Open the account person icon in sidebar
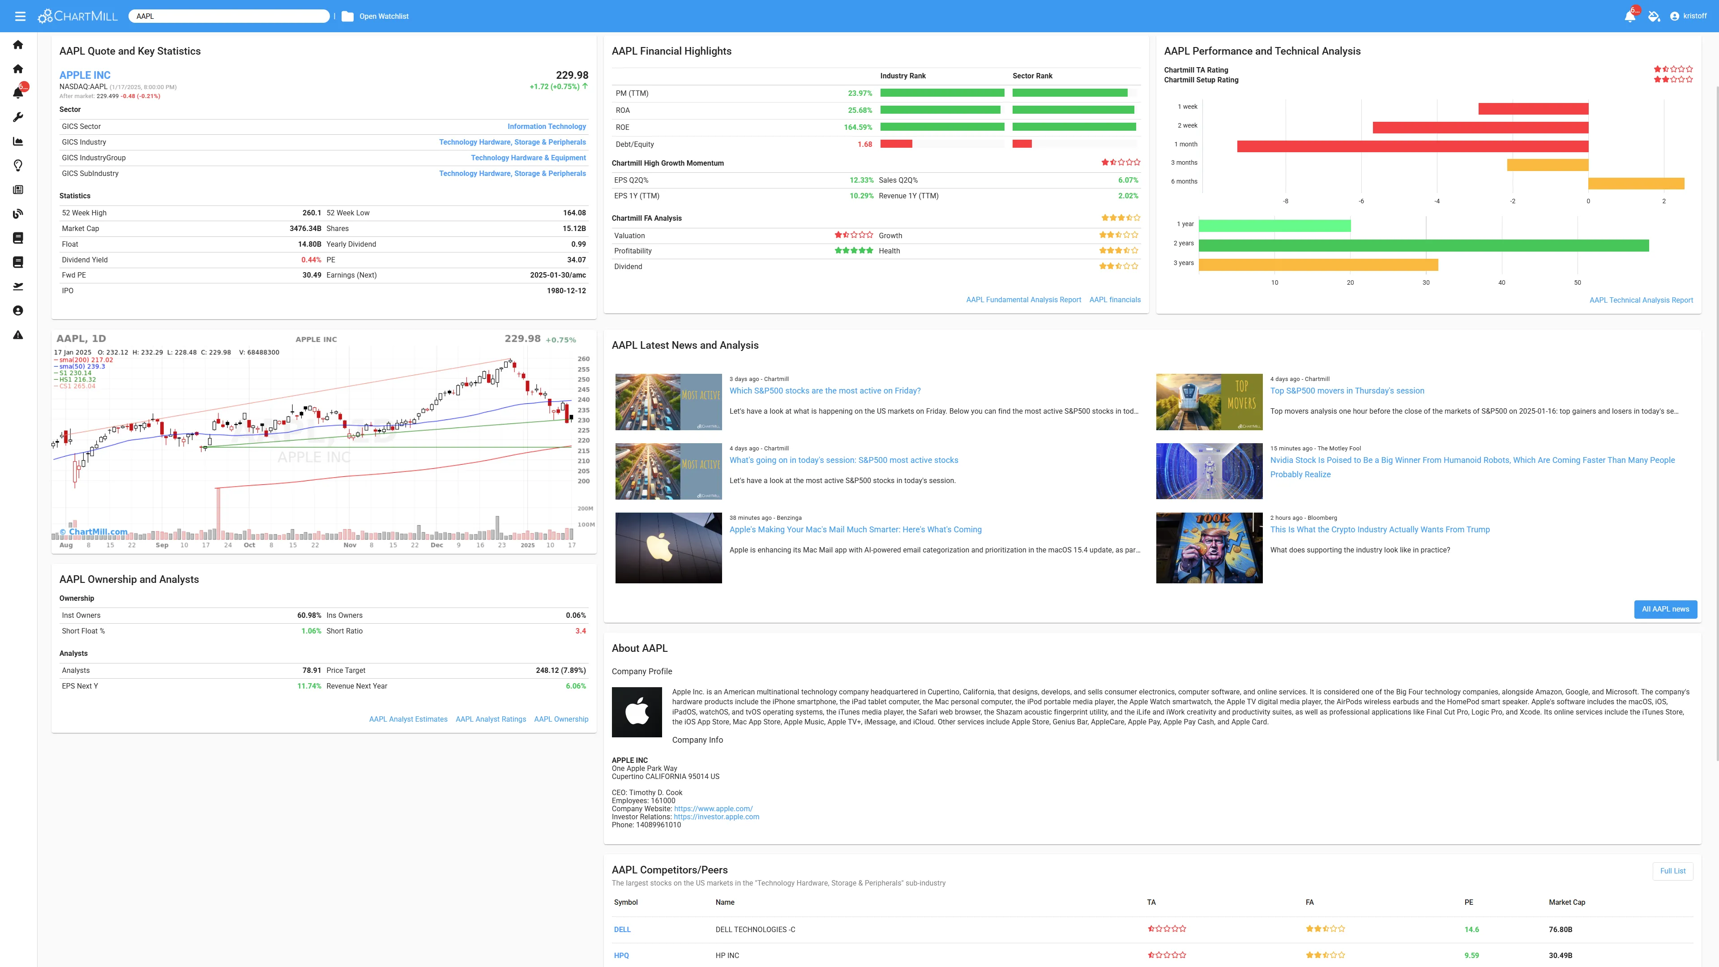 18,310
